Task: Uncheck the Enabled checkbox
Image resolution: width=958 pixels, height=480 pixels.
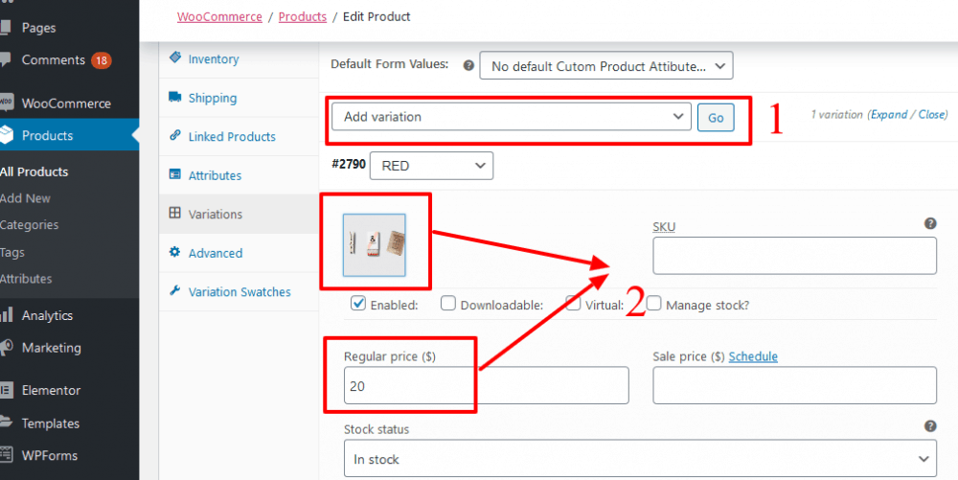Action: pyautogui.click(x=358, y=303)
